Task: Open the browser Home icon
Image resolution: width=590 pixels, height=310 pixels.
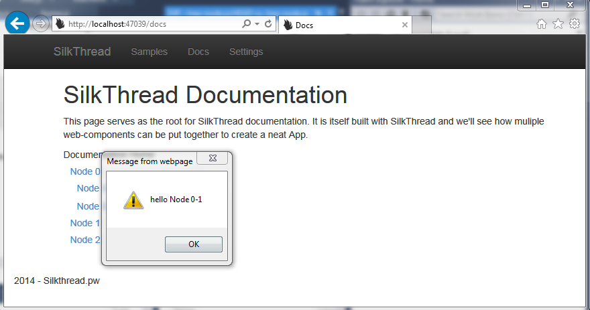Action: [x=542, y=24]
